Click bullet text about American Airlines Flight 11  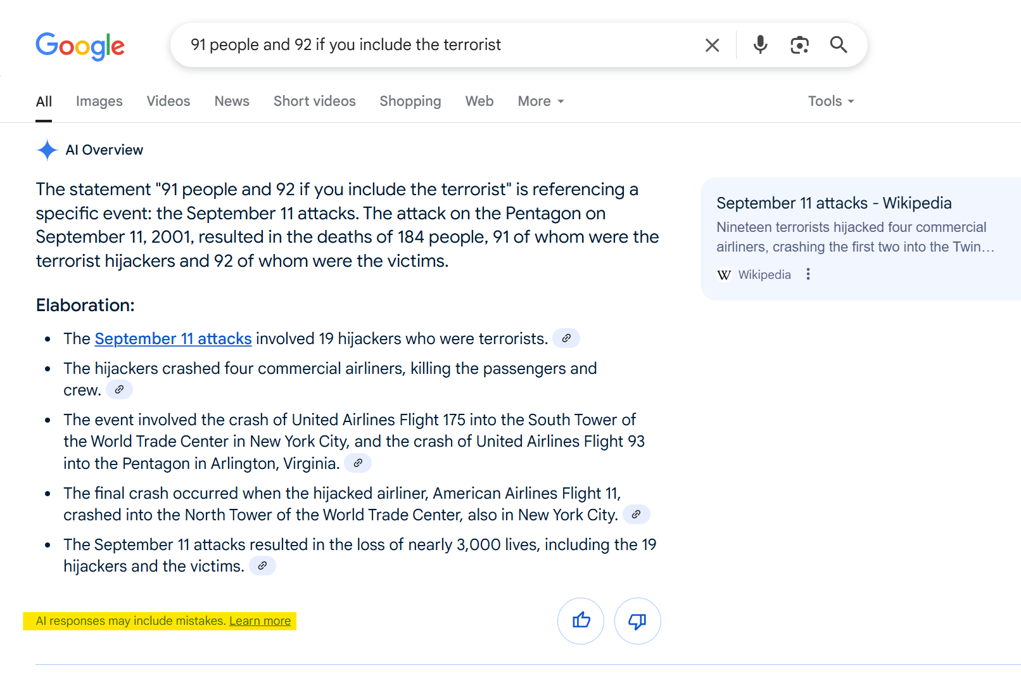click(342, 504)
